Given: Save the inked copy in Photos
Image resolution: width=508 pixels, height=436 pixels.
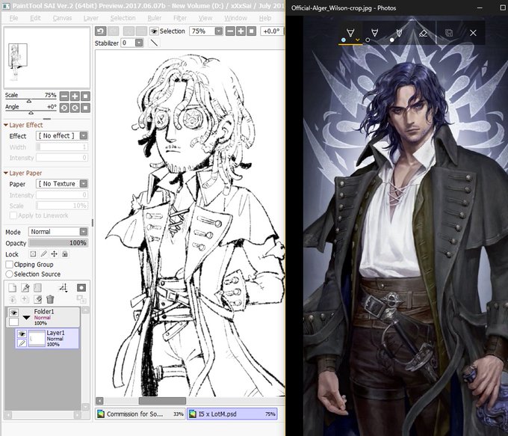Looking at the screenshot, I should (449, 33).
